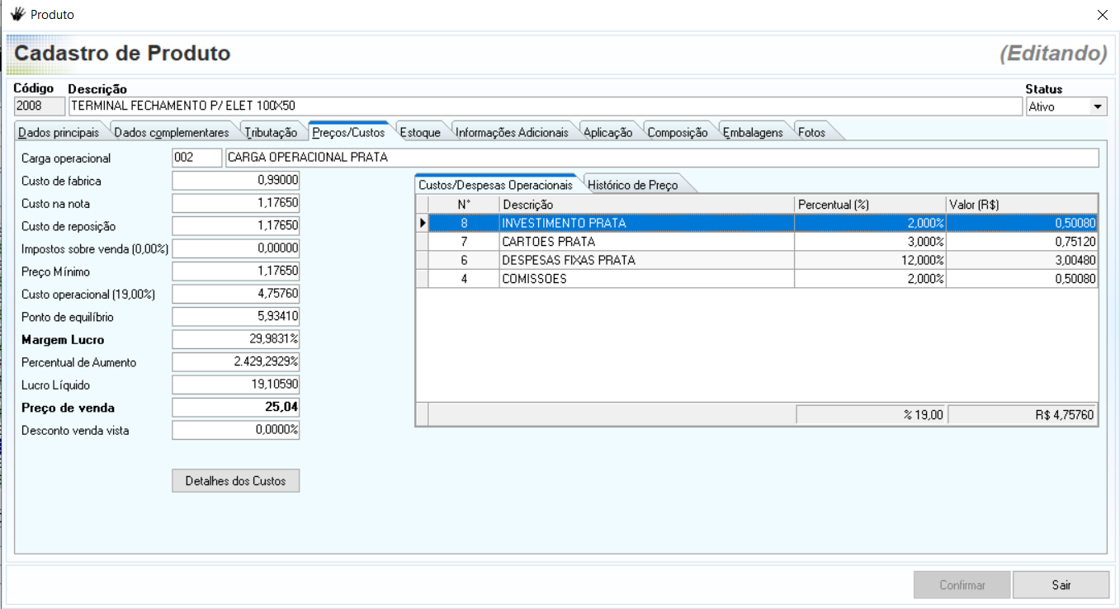Click the Valor (R$) column header
The image size is (1120, 609).
[x=1023, y=205]
